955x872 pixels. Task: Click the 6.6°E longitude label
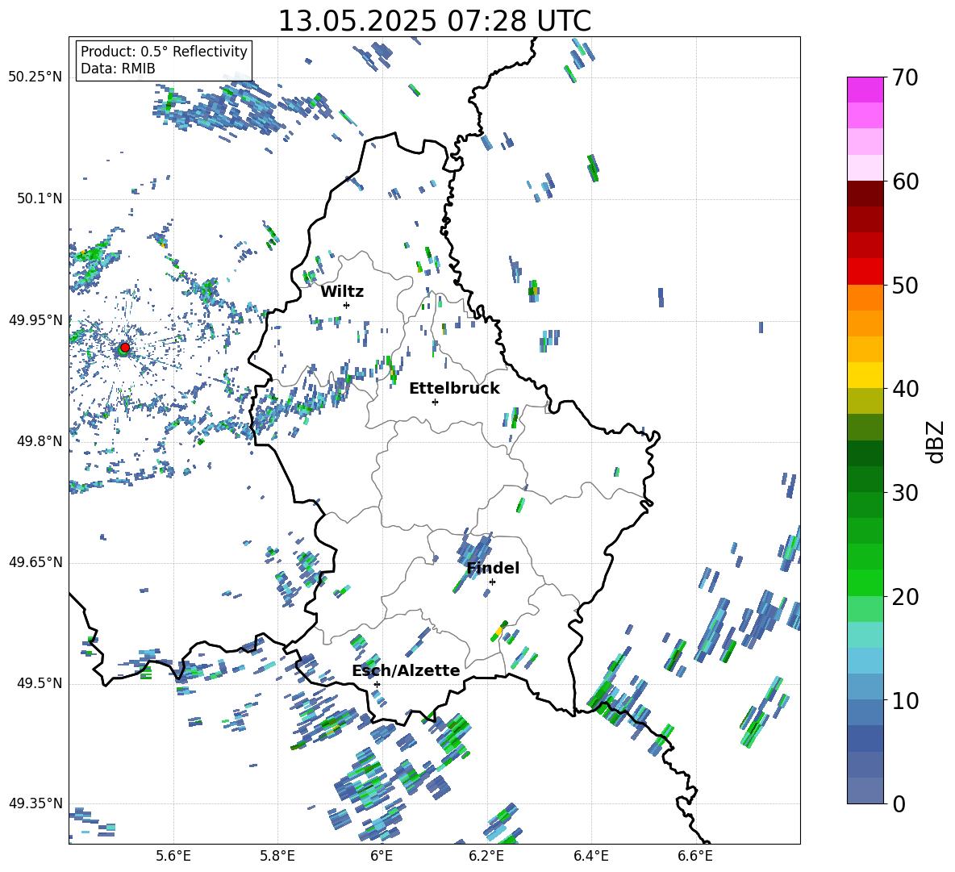(695, 856)
